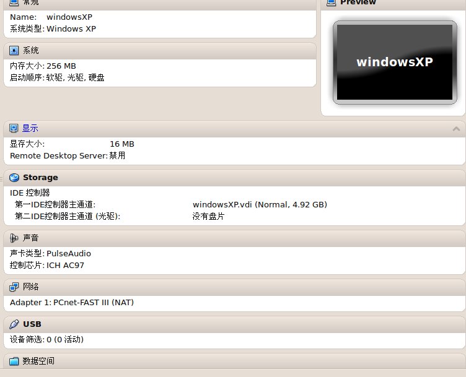Select the IDE 控制器 row
466x377 pixels.
(x=30, y=193)
